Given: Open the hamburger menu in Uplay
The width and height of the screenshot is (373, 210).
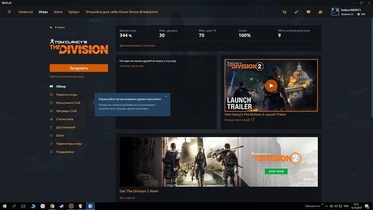Looking at the screenshot, I should 9,12.
